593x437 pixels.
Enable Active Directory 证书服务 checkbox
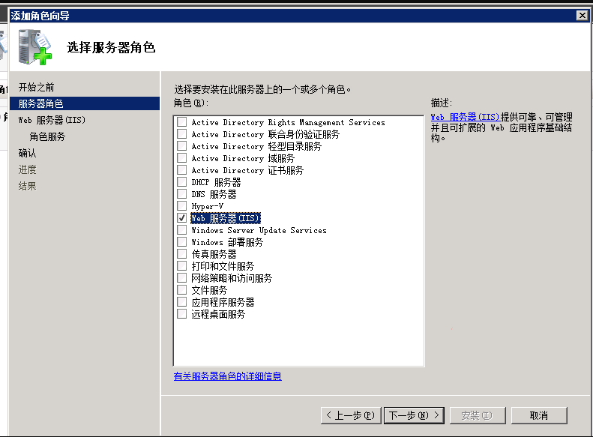click(x=181, y=170)
